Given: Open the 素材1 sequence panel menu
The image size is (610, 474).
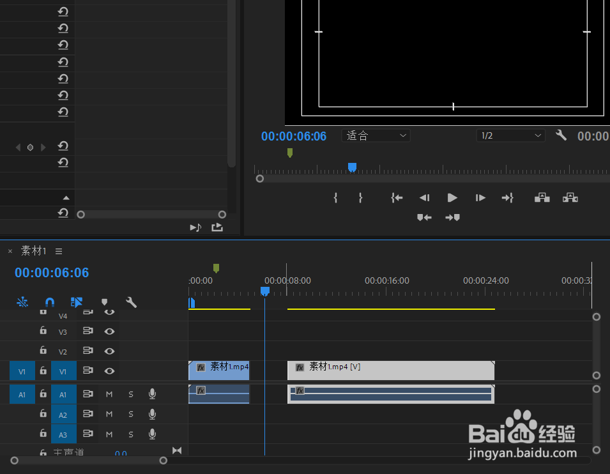Looking at the screenshot, I should (59, 252).
